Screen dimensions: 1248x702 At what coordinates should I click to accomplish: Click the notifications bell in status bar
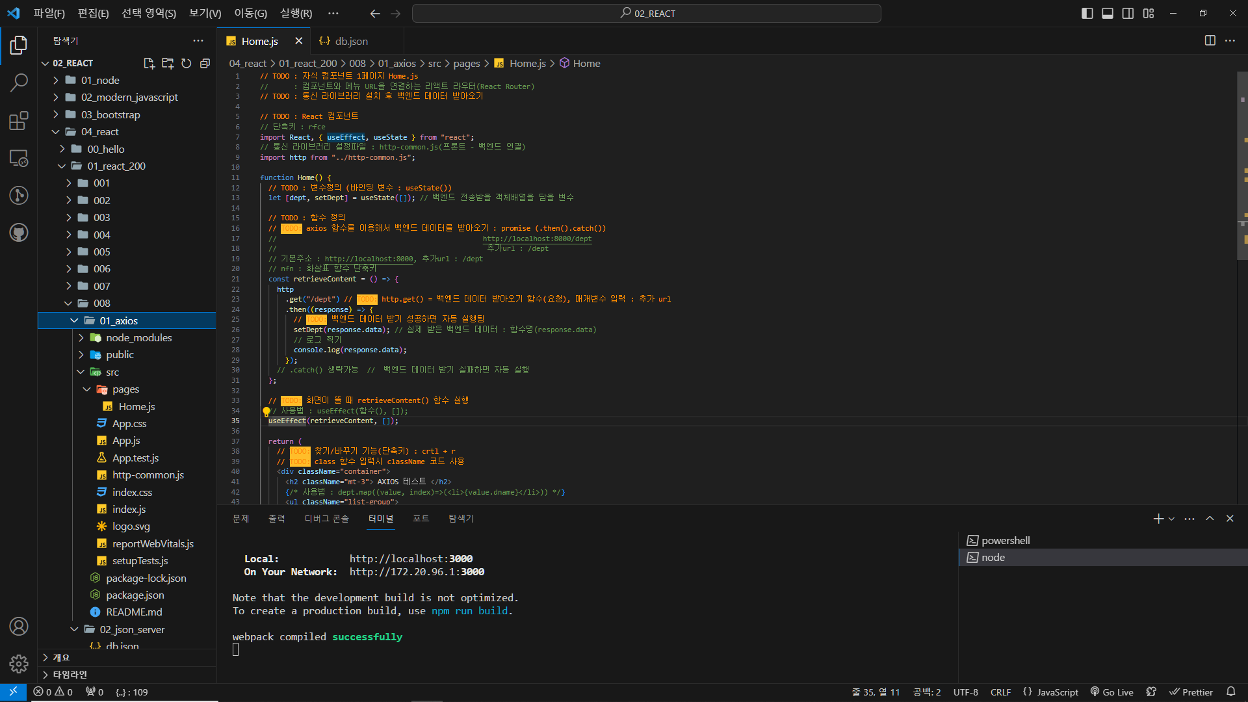1230,692
